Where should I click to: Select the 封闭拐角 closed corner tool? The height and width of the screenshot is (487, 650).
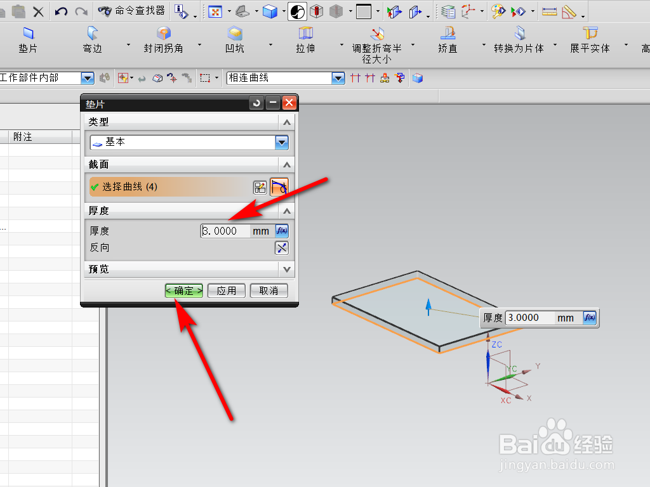click(x=163, y=40)
